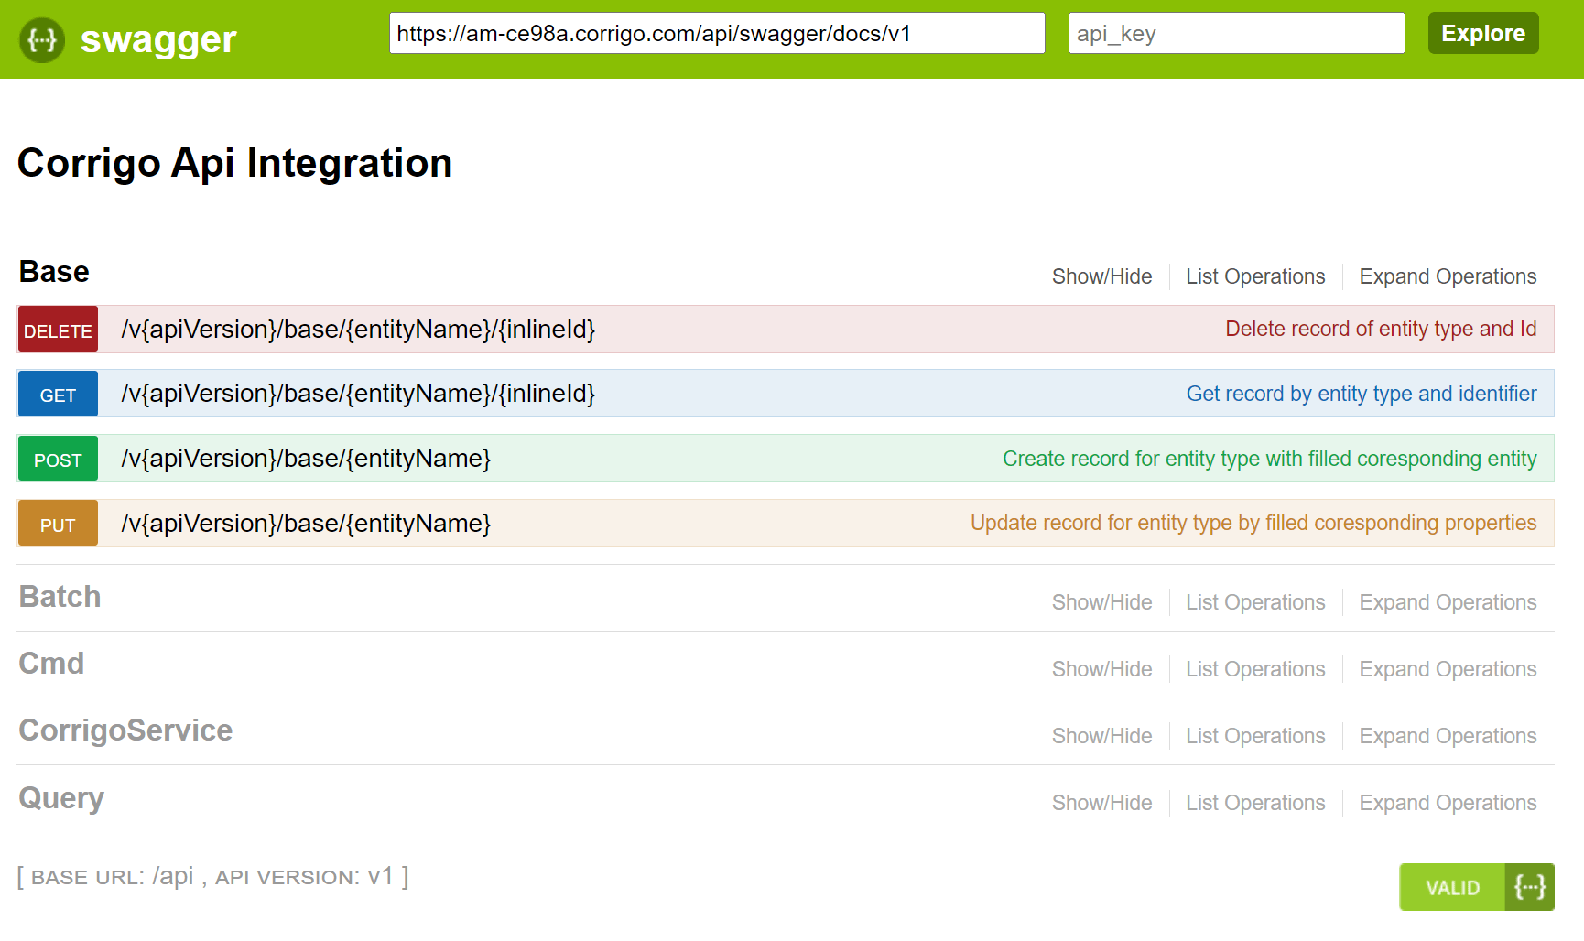Focus the api_key input field
1584x941 pixels.
(1236, 33)
